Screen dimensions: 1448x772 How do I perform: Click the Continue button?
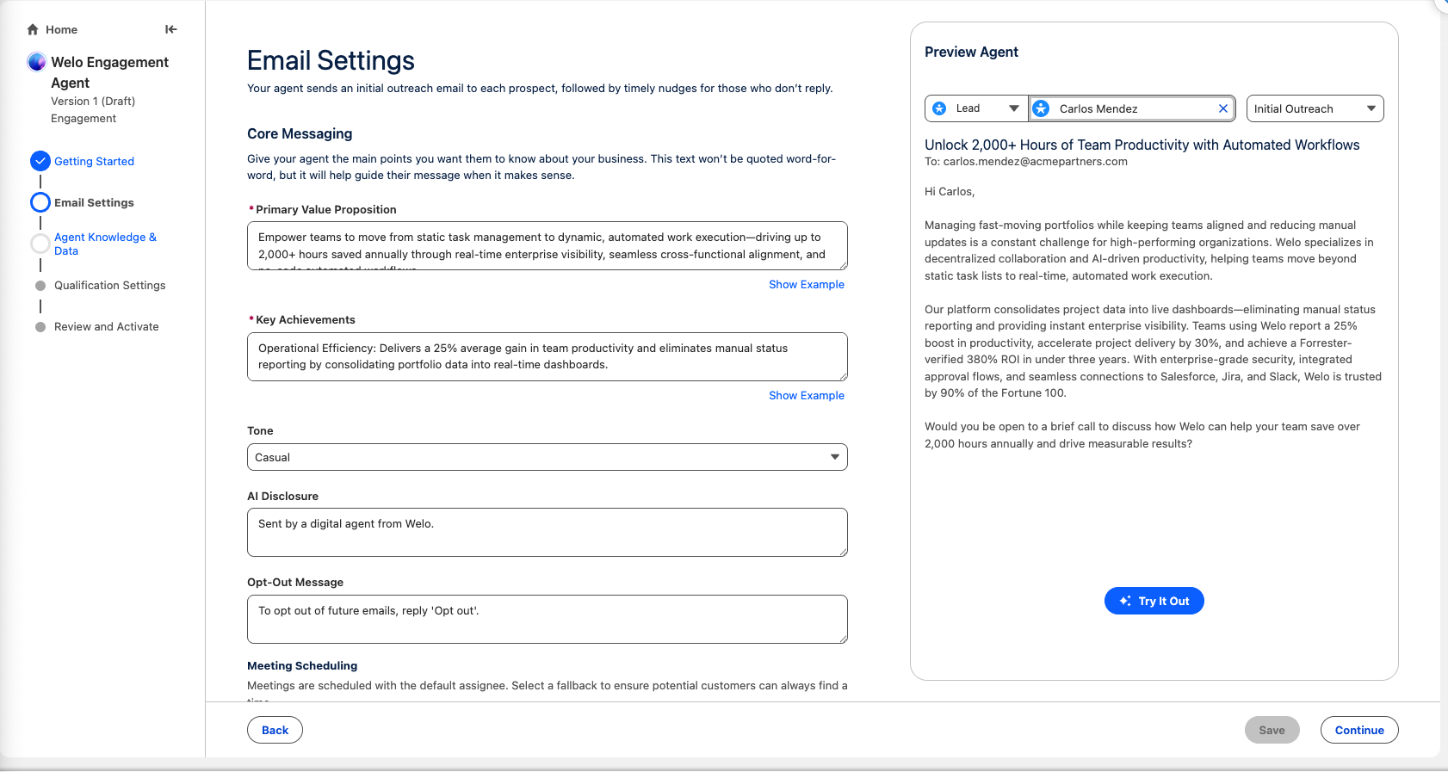[1359, 730]
